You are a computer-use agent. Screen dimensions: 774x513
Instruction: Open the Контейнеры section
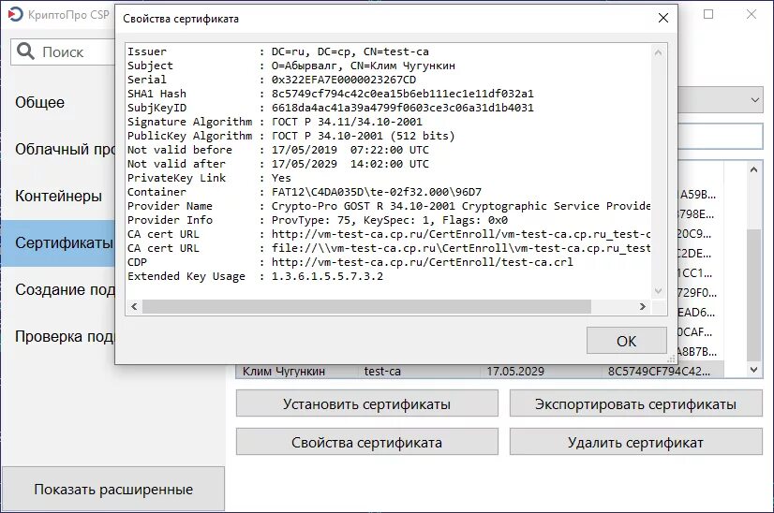58,196
